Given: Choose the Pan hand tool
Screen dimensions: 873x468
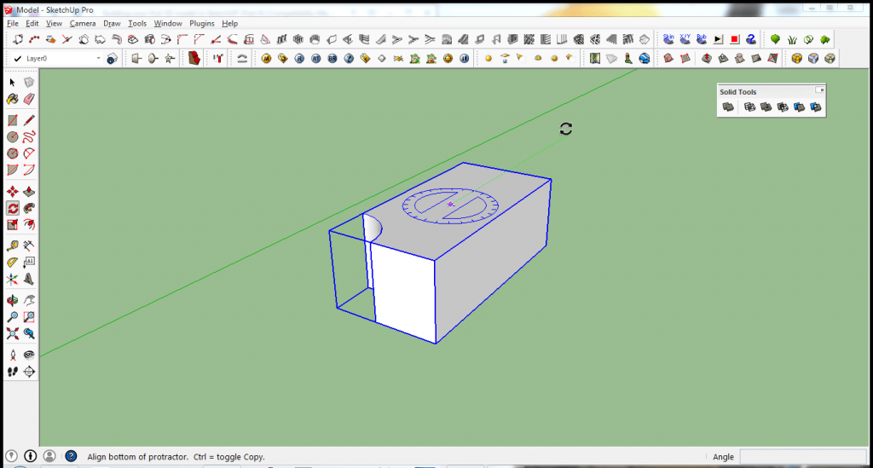Looking at the screenshot, I should (x=29, y=301).
